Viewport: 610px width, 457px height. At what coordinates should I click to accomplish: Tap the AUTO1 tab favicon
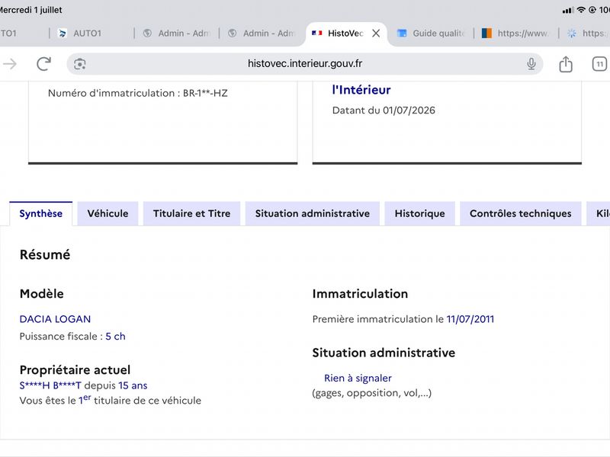point(62,34)
